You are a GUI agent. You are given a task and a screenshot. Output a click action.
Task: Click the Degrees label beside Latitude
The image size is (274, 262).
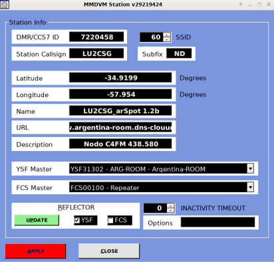(193, 78)
